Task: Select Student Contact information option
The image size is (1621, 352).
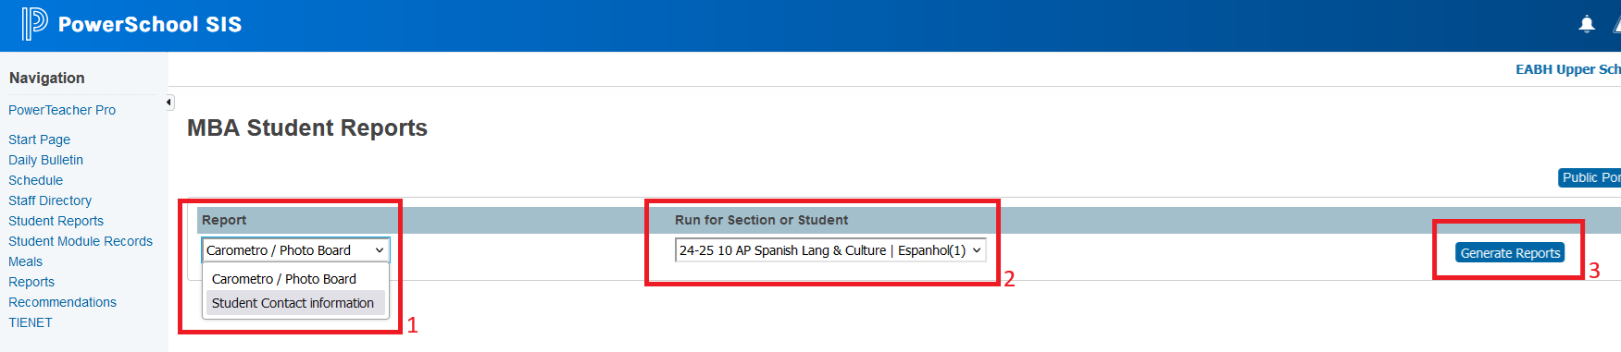Action: [293, 303]
